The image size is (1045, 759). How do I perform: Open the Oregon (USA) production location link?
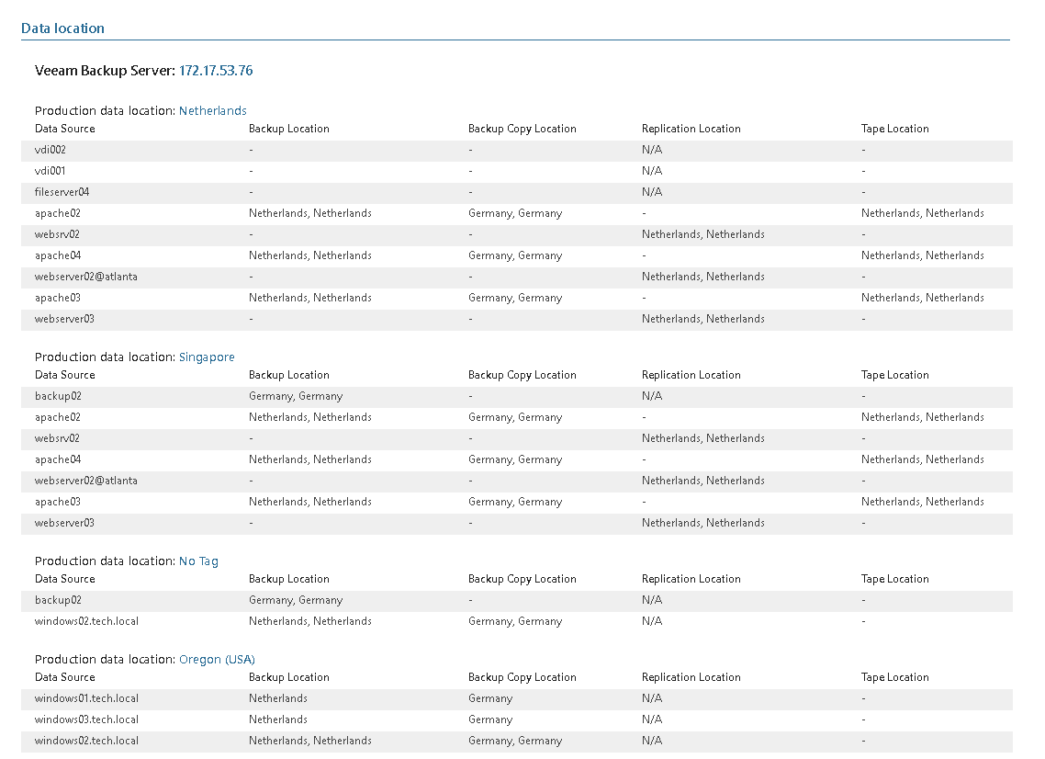[218, 659]
